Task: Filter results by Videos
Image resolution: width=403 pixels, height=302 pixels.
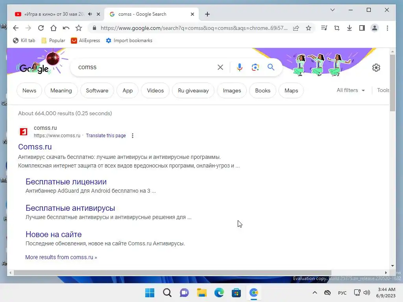Action: pyautogui.click(x=155, y=91)
